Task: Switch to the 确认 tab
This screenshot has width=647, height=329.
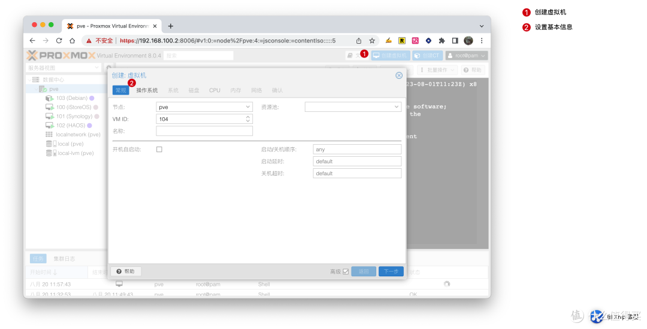Action: tap(277, 90)
